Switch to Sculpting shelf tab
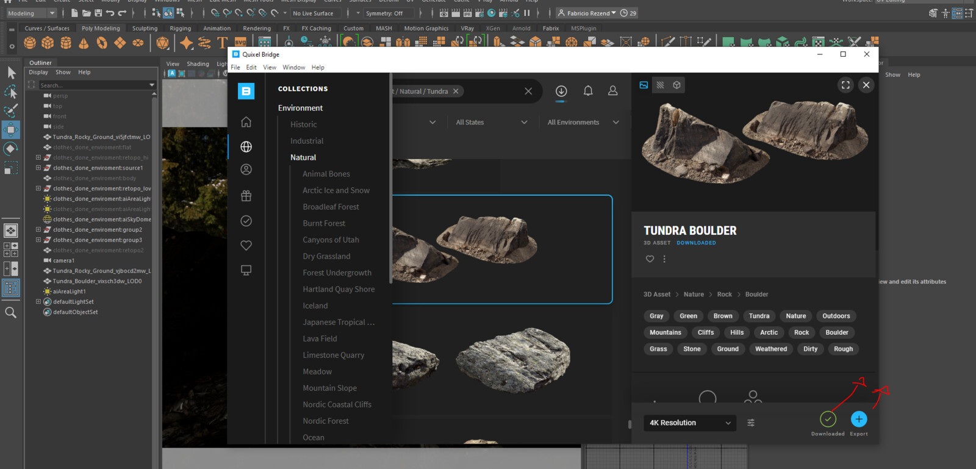The width and height of the screenshot is (976, 469). (145, 28)
